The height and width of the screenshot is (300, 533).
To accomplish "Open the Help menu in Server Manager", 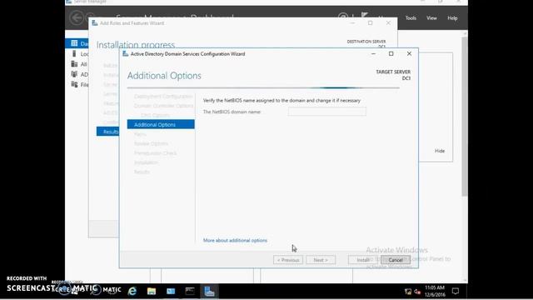I will pos(452,18).
